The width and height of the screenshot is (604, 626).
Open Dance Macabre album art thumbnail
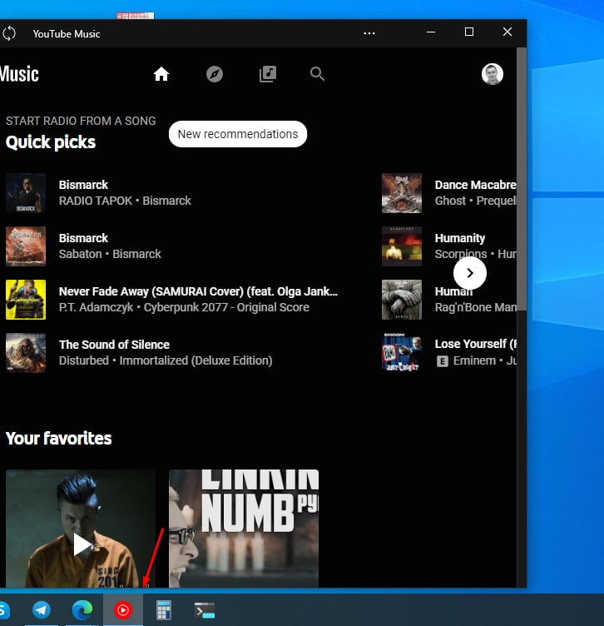[x=402, y=193]
